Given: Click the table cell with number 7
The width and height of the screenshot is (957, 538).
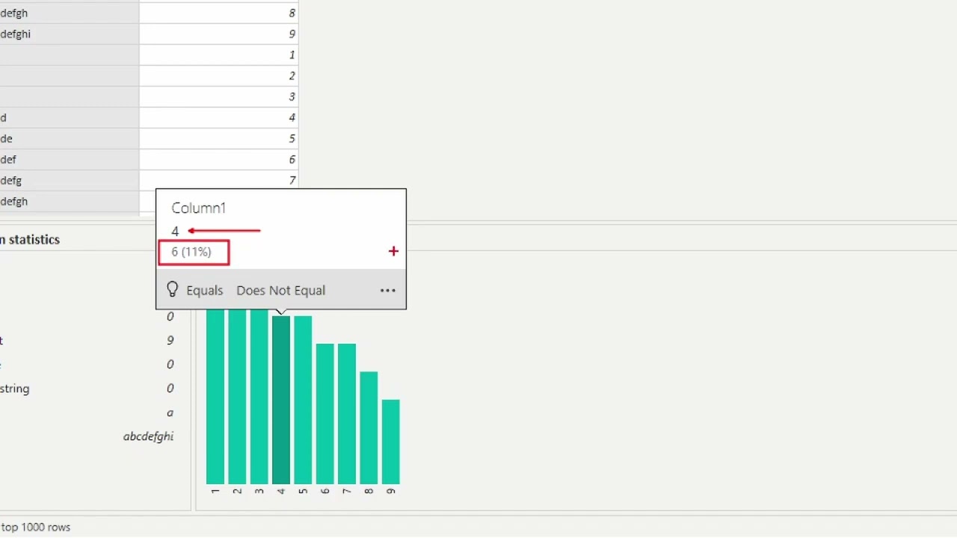Looking at the screenshot, I should pos(219,180).
